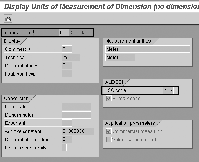
Task: Select the Decimal pl. rounding field
Action: click(67, 139)
